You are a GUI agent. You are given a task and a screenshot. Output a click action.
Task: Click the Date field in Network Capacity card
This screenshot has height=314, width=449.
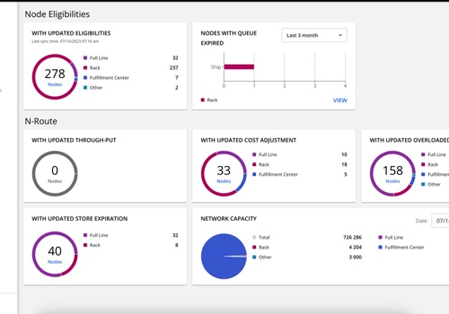click(440, 221)
